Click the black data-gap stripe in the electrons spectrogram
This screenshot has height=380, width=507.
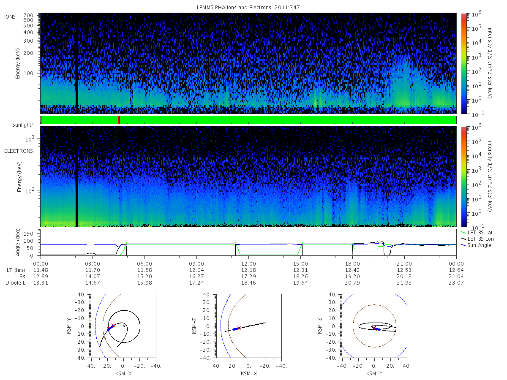(x=76, y=176)
